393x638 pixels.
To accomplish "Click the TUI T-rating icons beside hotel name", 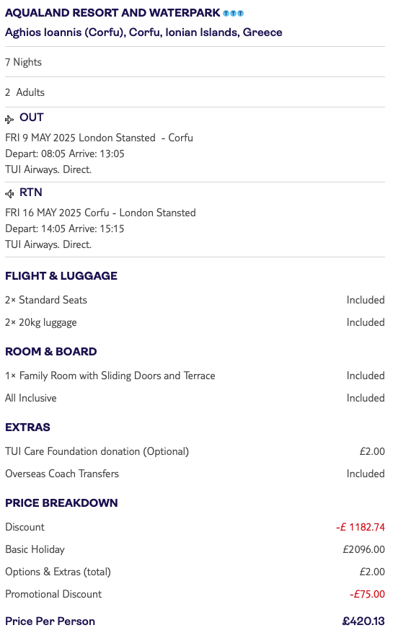I will [x=233, y=14].
